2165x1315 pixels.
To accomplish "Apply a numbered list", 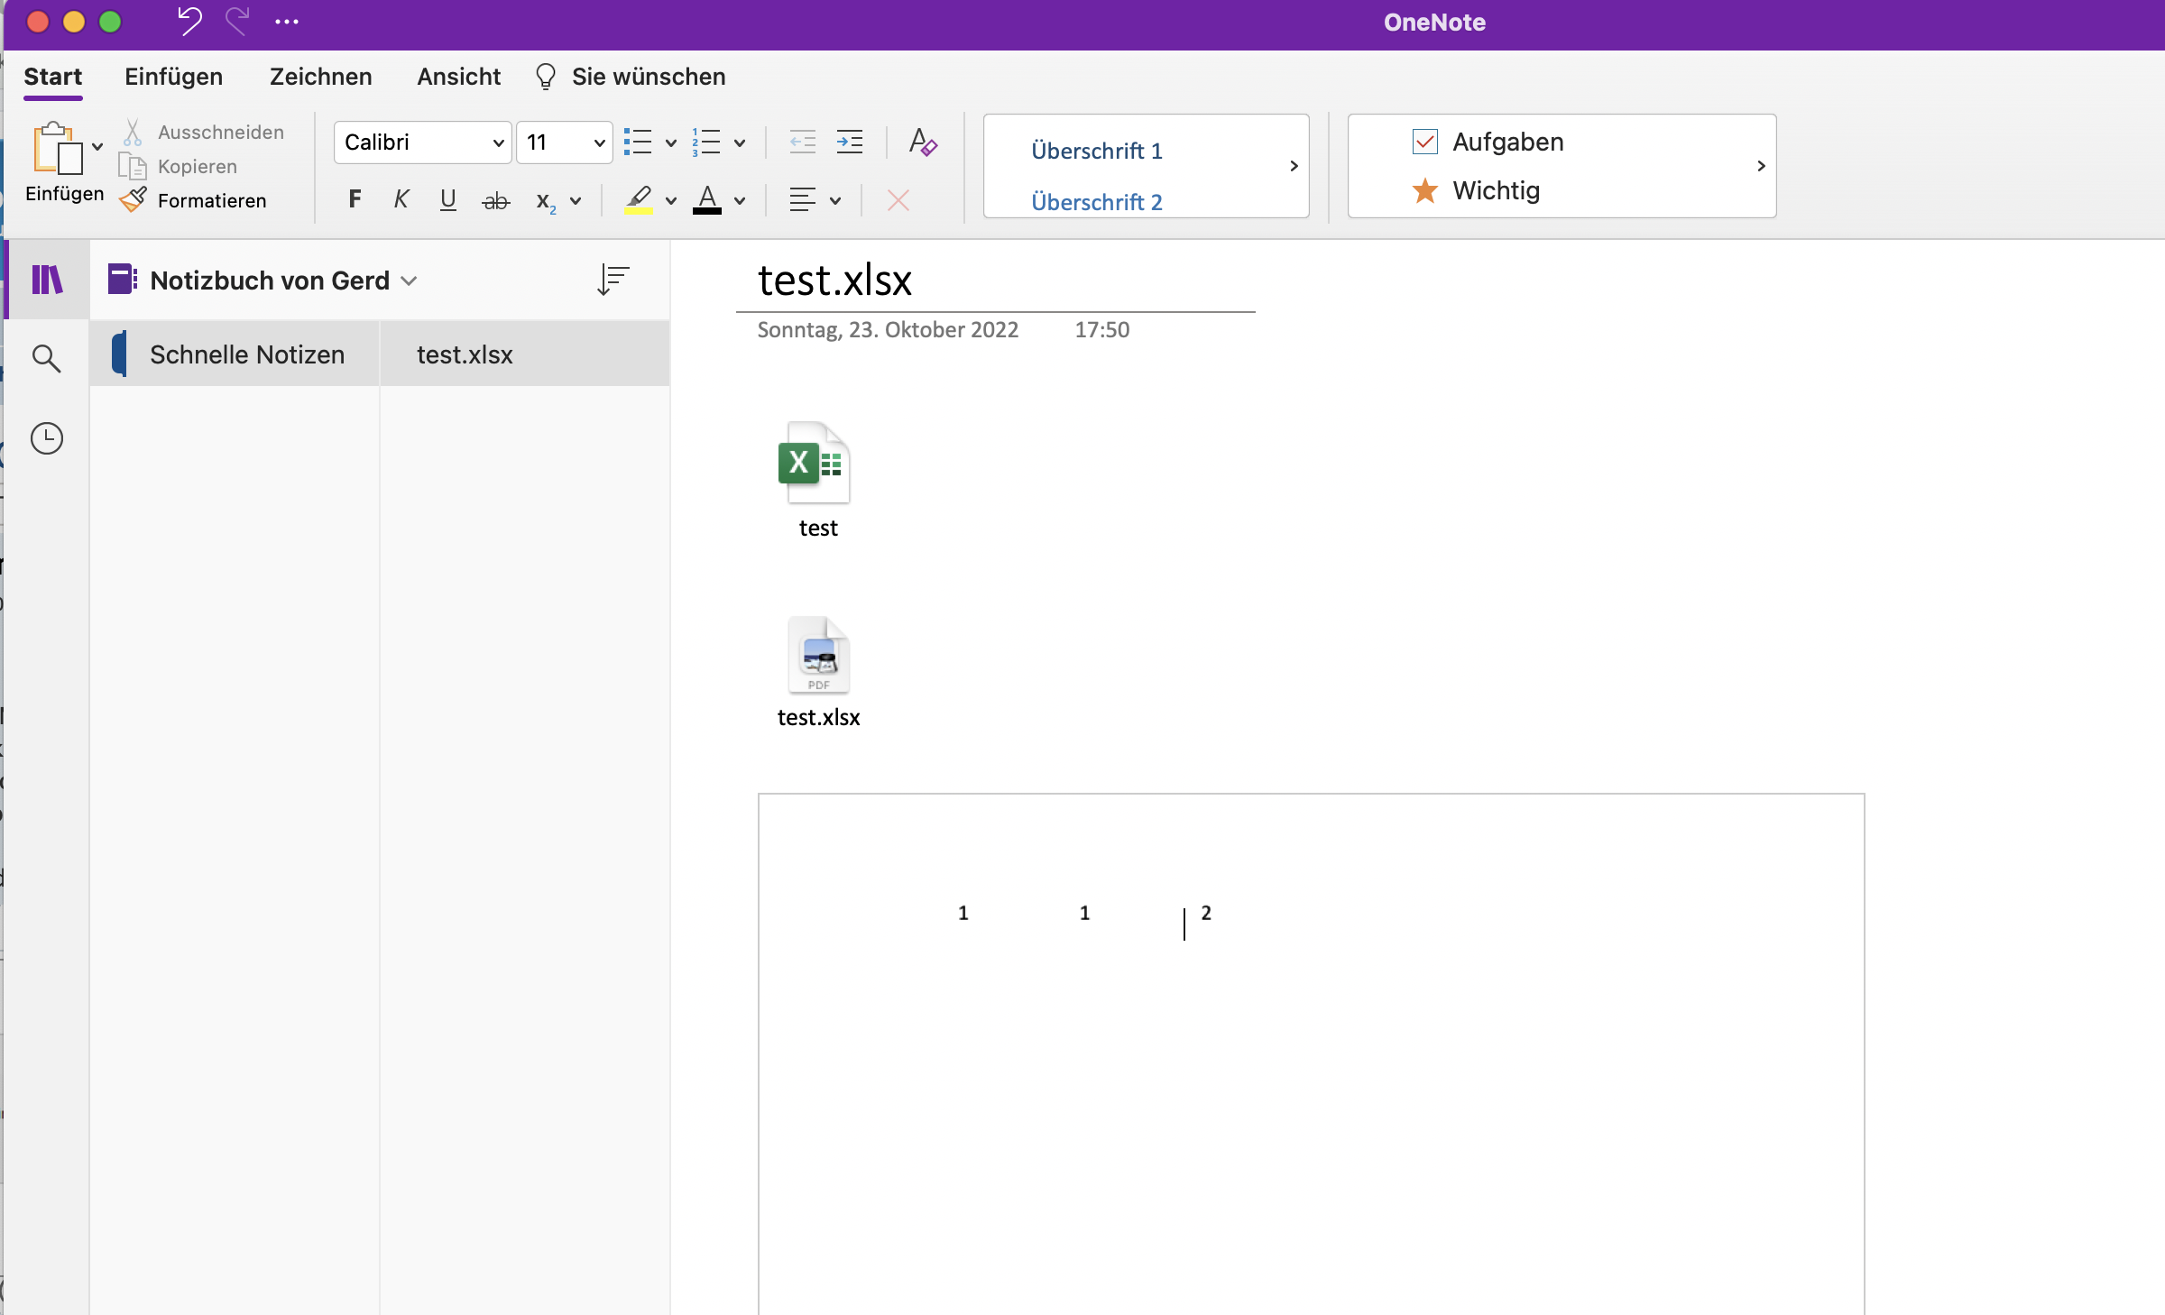I will coord(706,143).
